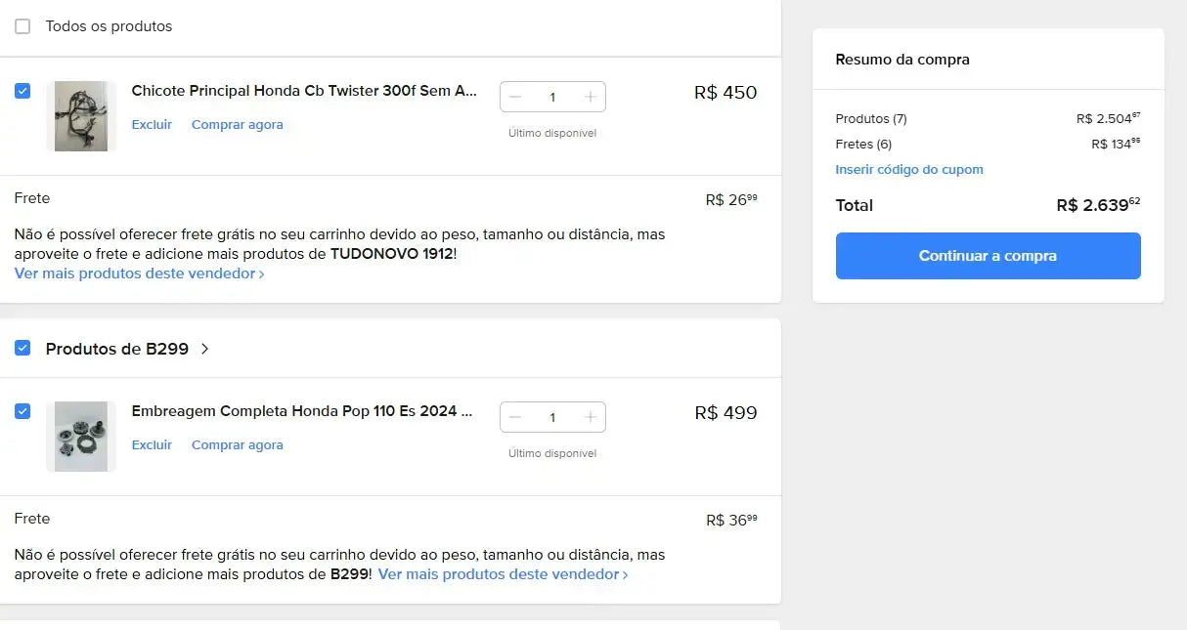The height and width of the screenshot is (630, 1187).
Task: Open the Embreagem Completa product thumbnail
Action: [x=81, y=436]
